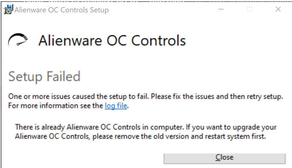
Task: Click the greyed-out maximize button
Action: (x=250, y=10)
